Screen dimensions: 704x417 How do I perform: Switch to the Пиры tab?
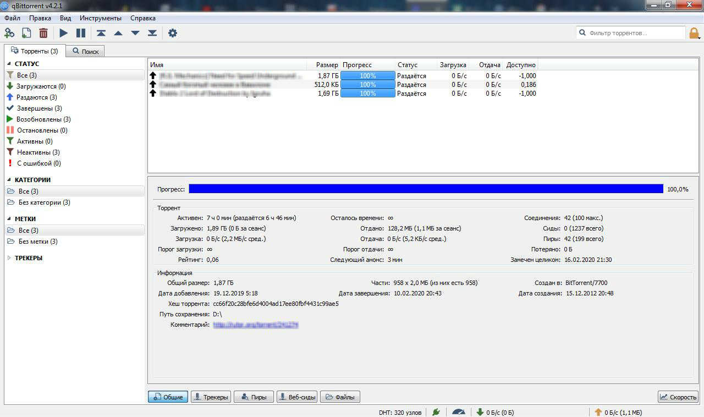click(254, 397)
